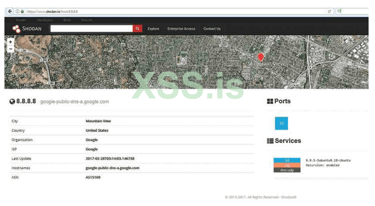This screenshot has width=375, height=206.
Task: Open the site information (i) icon
Action: pos(17,11)
